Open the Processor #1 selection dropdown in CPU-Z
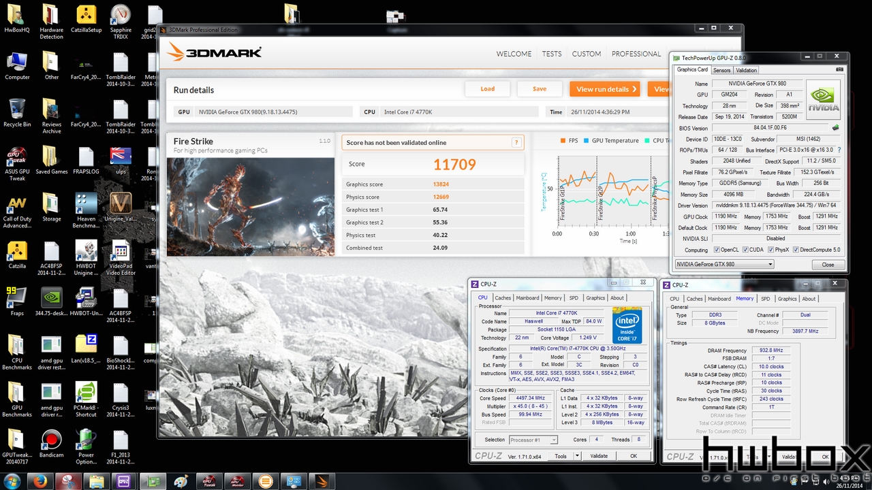The height and width of the screenshot is (490, 872). pyautogui.click(x=533, y=440)
